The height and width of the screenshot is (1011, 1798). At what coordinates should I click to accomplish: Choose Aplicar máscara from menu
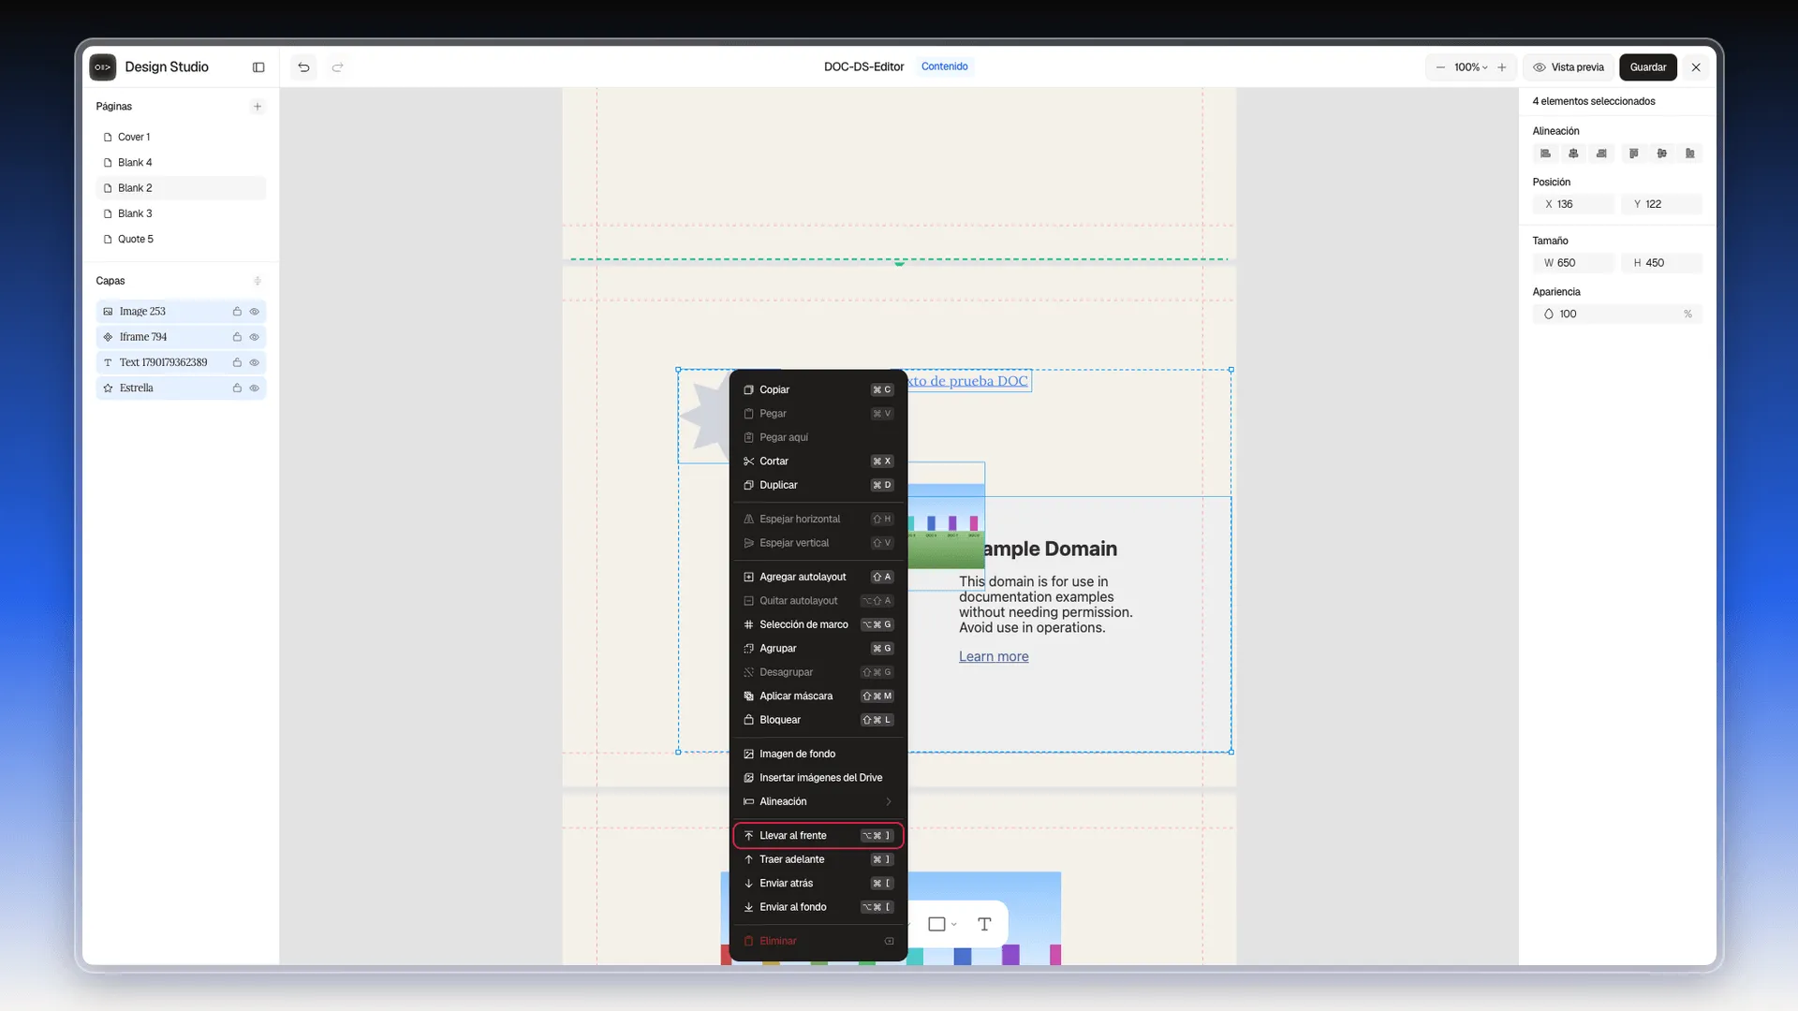tap(818, 696)
